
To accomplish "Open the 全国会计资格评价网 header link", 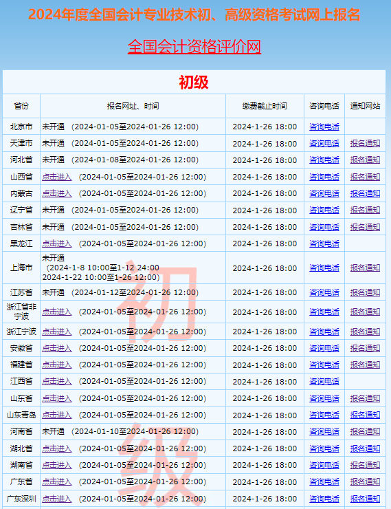I will tap(194, 46).
